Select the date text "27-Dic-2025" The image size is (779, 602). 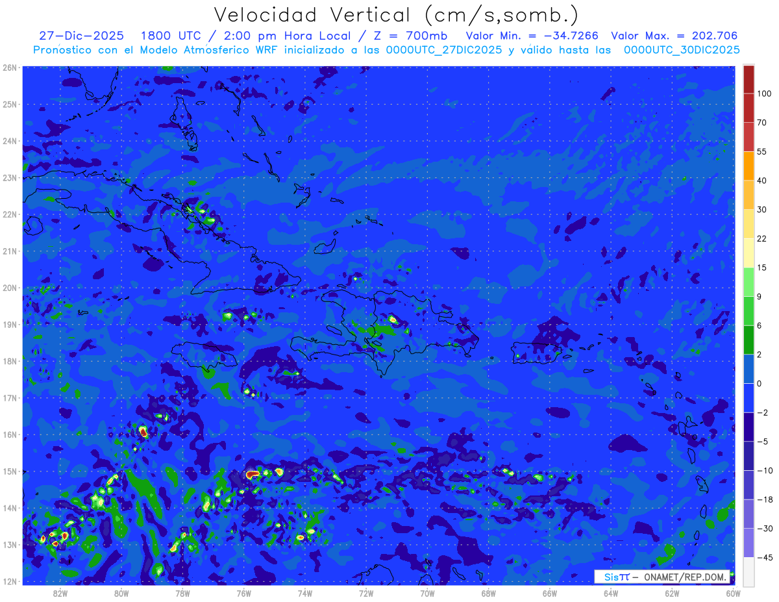(81, 36)
